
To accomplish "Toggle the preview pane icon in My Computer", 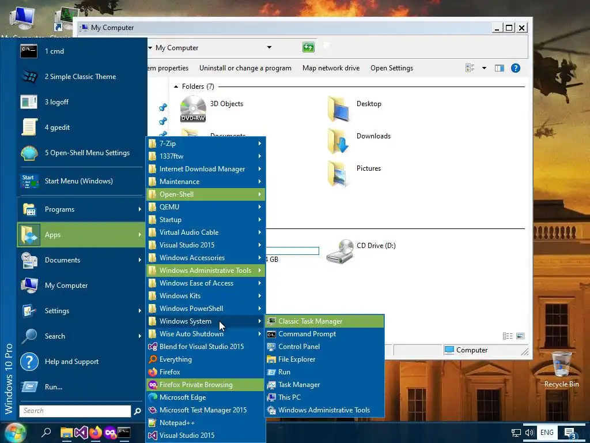I will coord(500,68).
